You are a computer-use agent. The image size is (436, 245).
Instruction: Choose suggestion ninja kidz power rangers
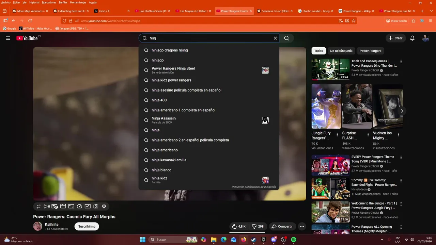click(209, 80)
